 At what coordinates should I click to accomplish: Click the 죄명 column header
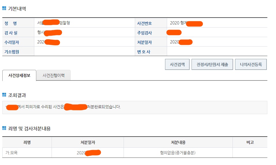pos(27,142)
